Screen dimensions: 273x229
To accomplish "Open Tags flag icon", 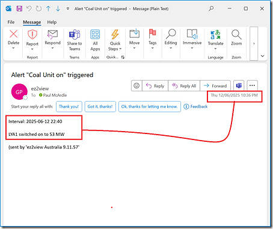I will click(x=153, y=34).
